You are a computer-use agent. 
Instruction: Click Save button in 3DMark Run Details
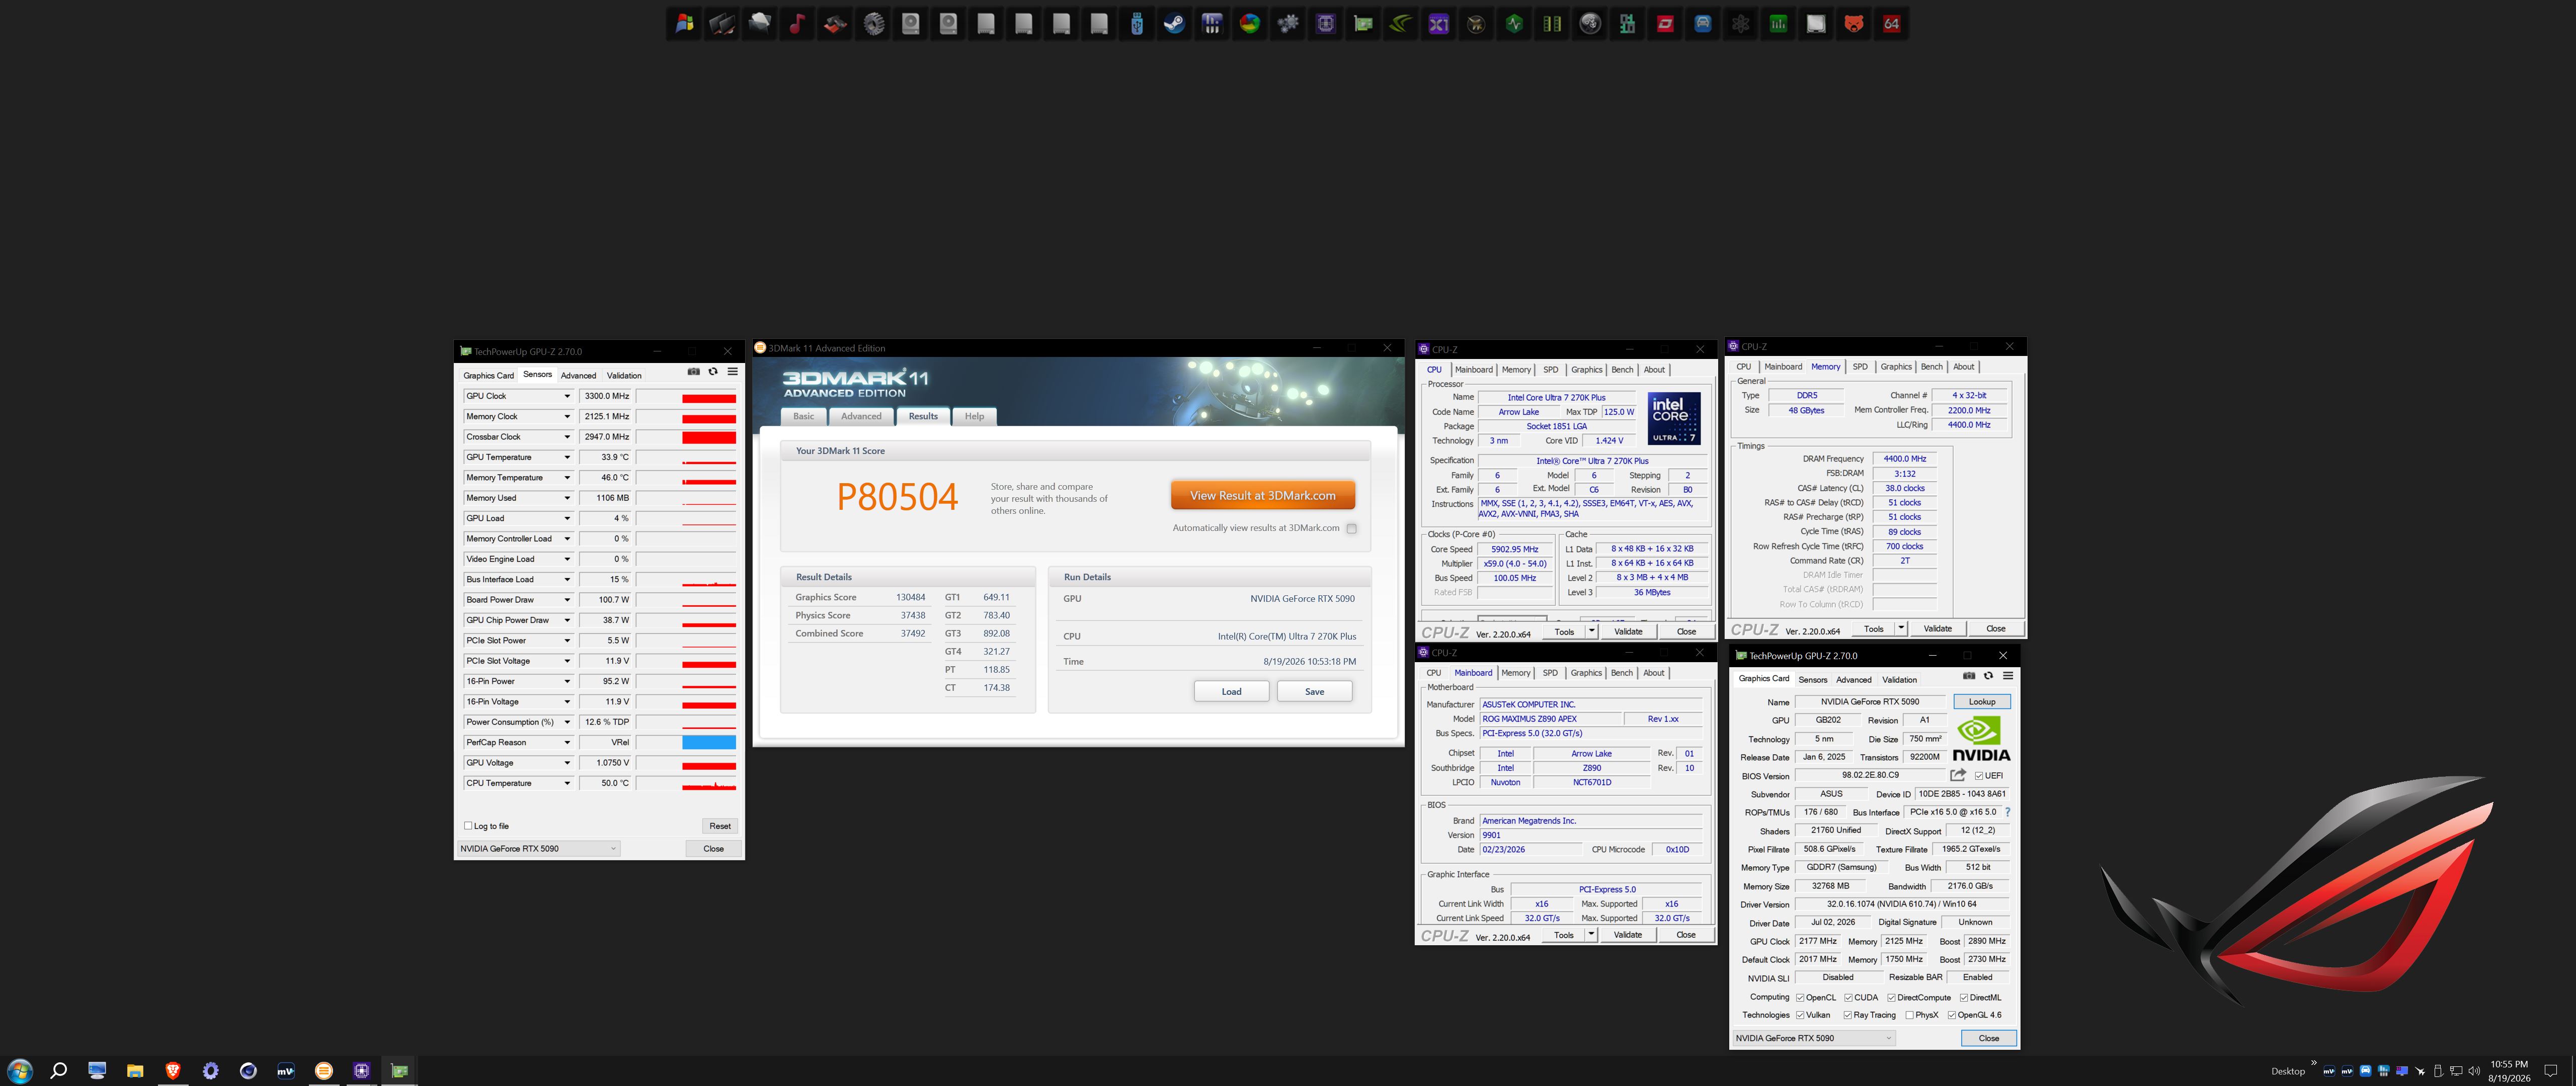click(1315, 691)
